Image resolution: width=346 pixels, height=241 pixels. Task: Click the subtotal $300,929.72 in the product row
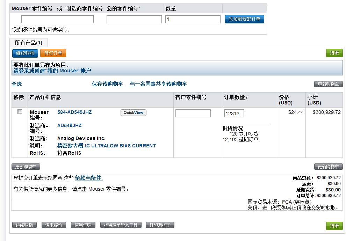click(x=326, y=112)
